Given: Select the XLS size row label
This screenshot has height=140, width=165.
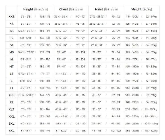Looking at the screenshot, I should click(x=12, y=95).
